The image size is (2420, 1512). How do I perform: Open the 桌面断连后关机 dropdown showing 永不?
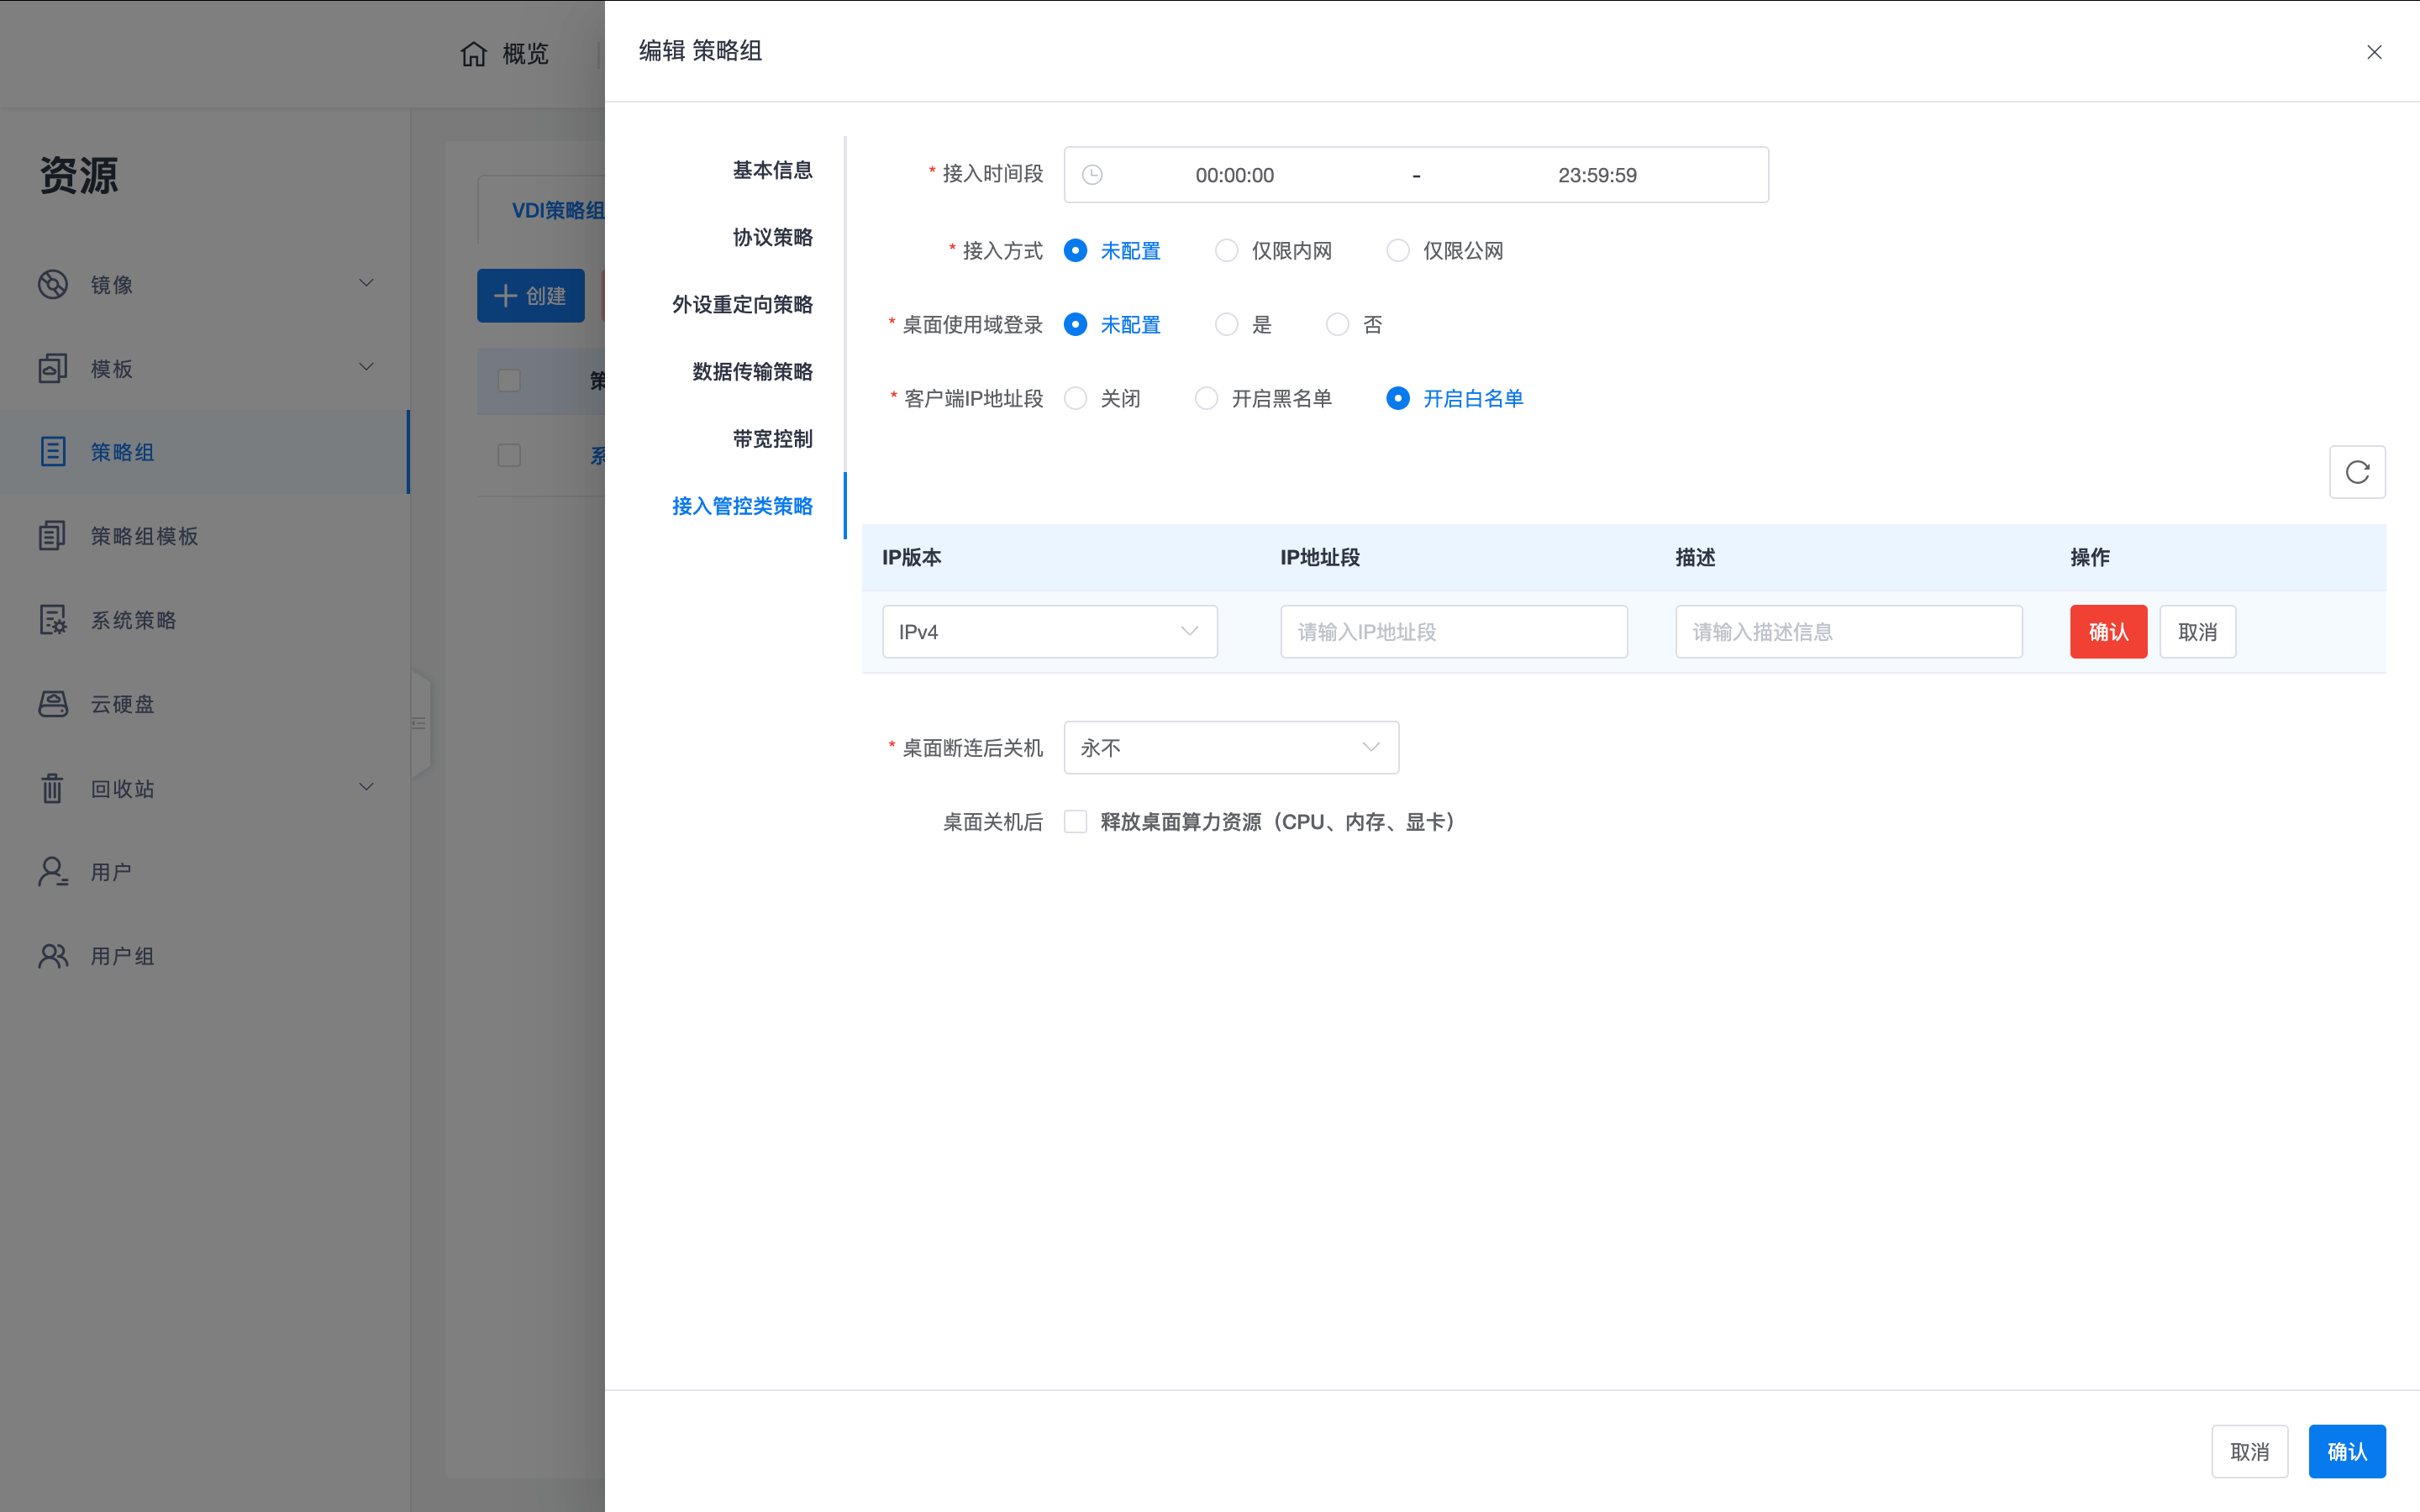(x=1230, y=748)
